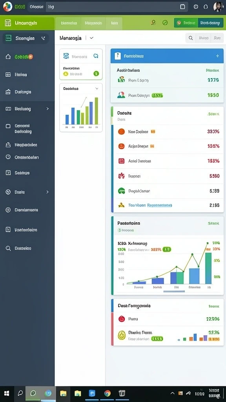Open the dropdown on the small bar-chart card
This screenshot has height=402, width=226.
pos(97,88)
